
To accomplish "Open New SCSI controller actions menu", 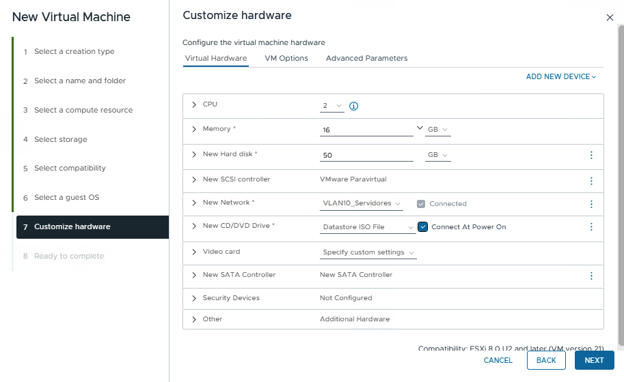I will coord(591,181).
